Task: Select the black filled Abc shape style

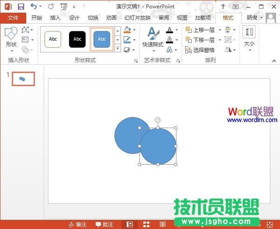Action: 77,39
